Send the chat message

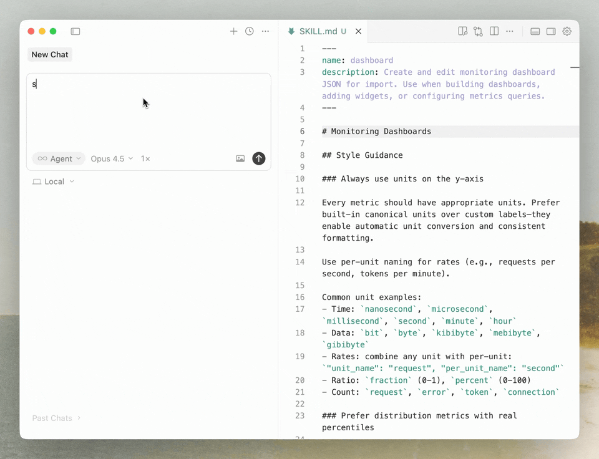[x=258, y=159]
